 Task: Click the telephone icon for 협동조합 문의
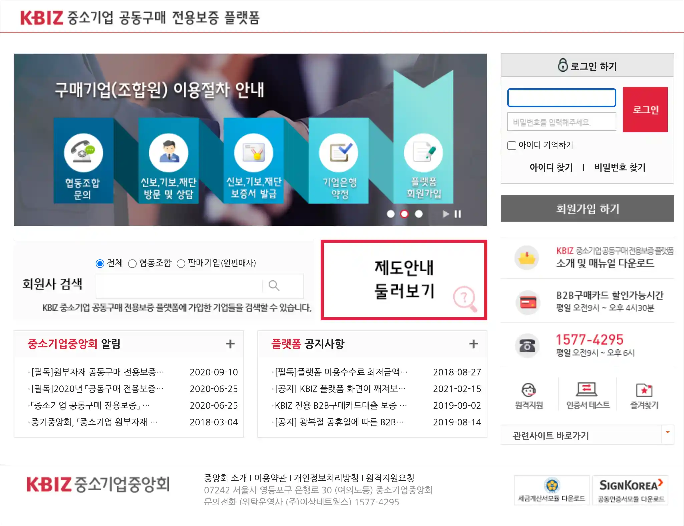tap(83, 153)
